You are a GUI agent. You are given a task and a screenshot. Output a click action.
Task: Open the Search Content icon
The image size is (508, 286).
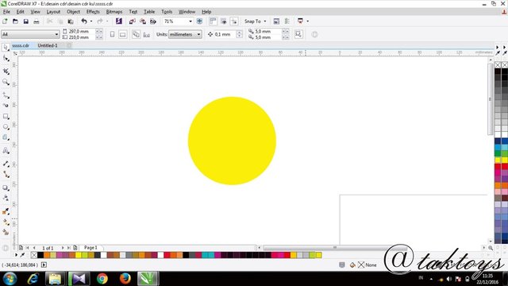[x=119, y=21]
